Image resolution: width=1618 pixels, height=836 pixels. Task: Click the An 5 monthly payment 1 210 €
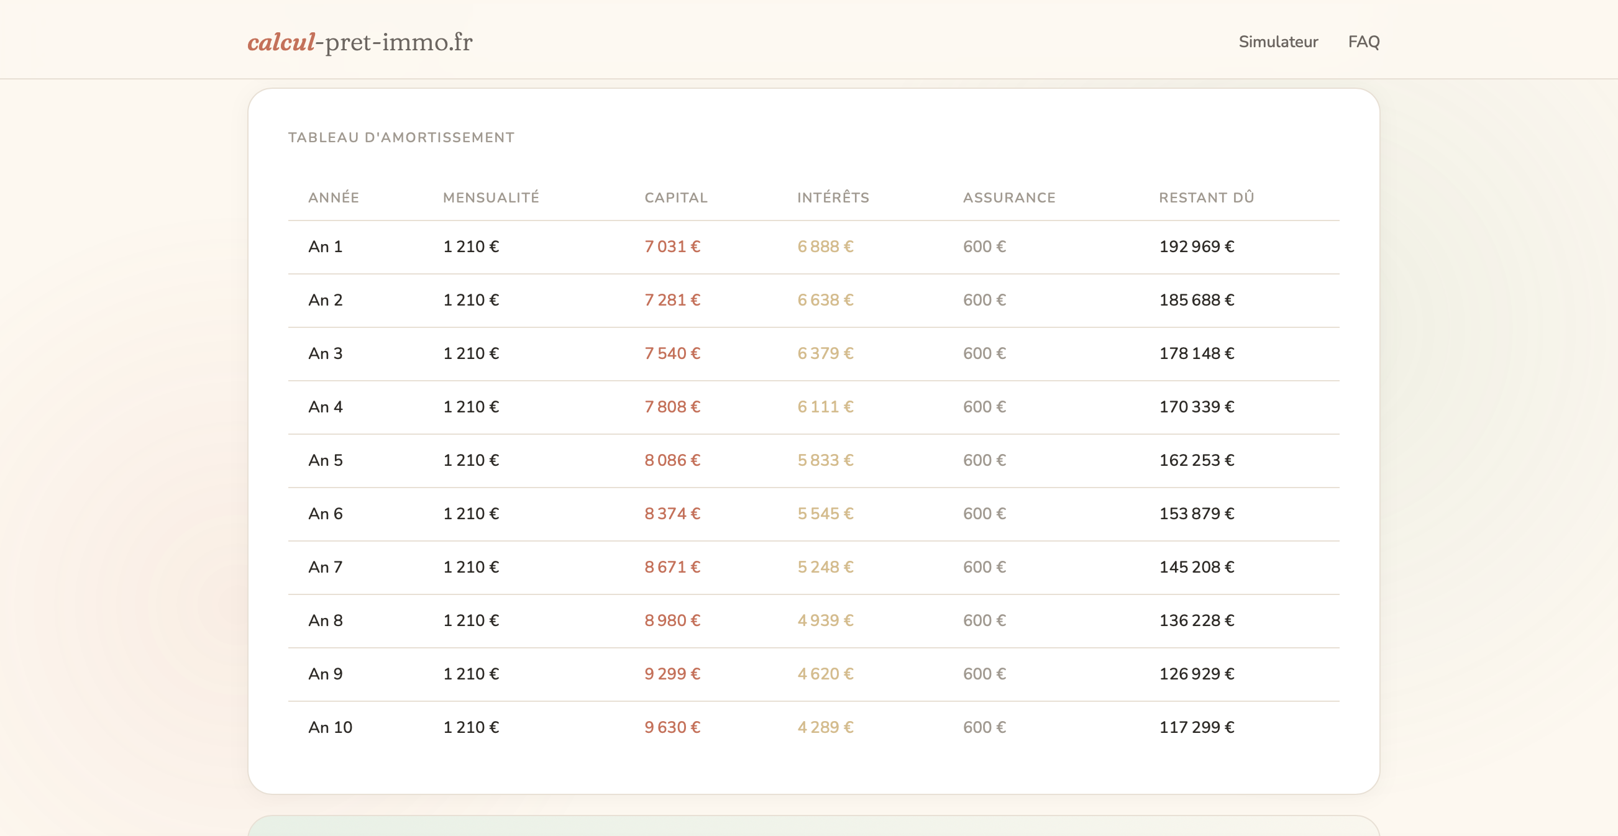tap(471, 460)
